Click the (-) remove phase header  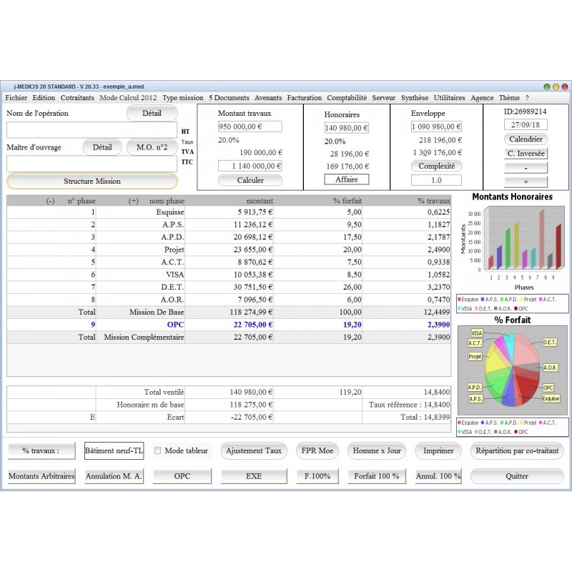coord(50,201)
